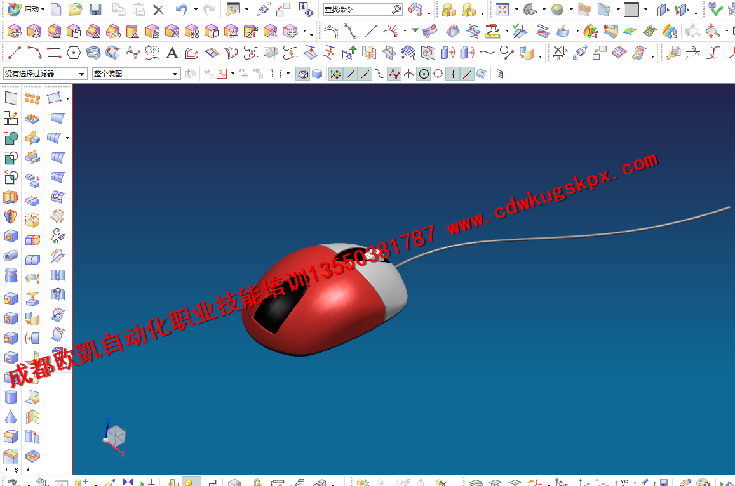The height and width of the screenshot is (486, 735).
Task: Click the Fit view icon in top toolbar
Action: [502, 10]
